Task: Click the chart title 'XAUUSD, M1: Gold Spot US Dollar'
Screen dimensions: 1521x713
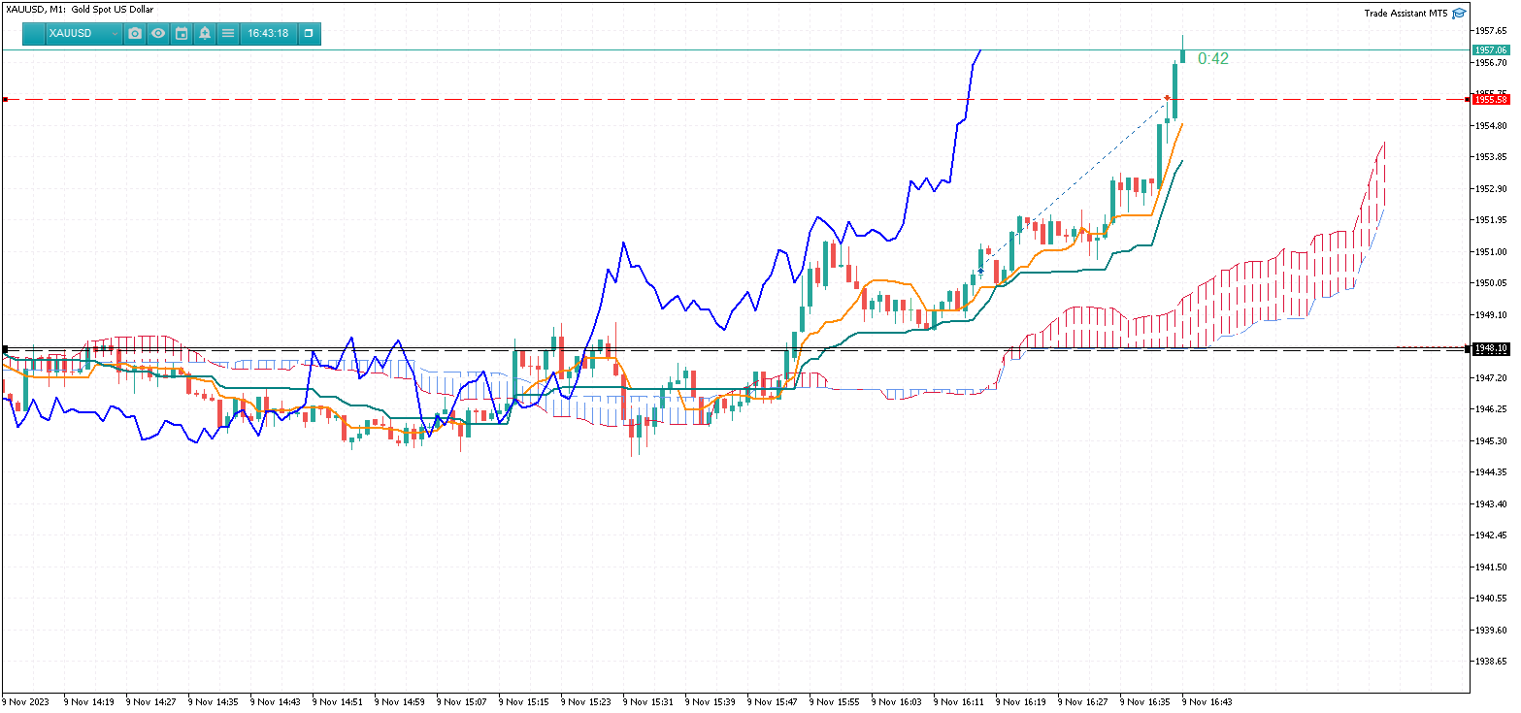Action: (x=81, y=9)
